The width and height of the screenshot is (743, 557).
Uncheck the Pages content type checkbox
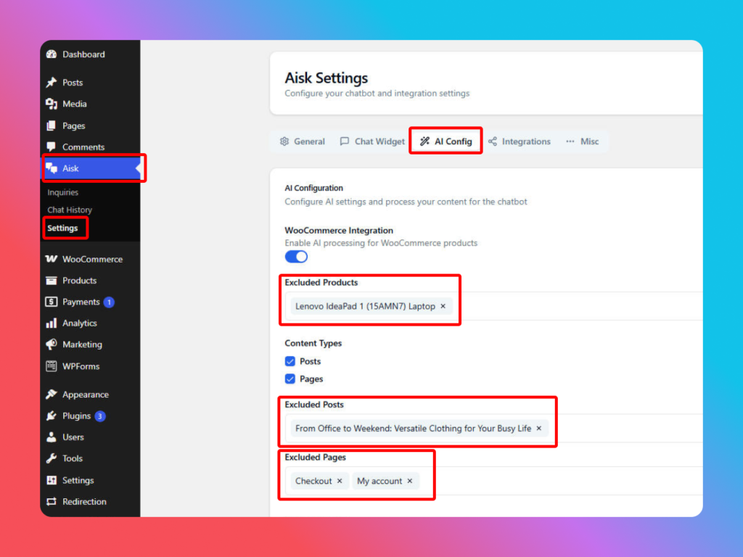[x=290, y=379]
